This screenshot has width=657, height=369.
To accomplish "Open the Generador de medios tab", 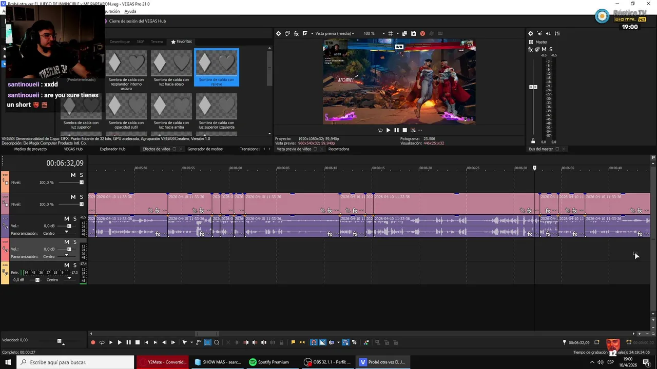I will 205,149.
